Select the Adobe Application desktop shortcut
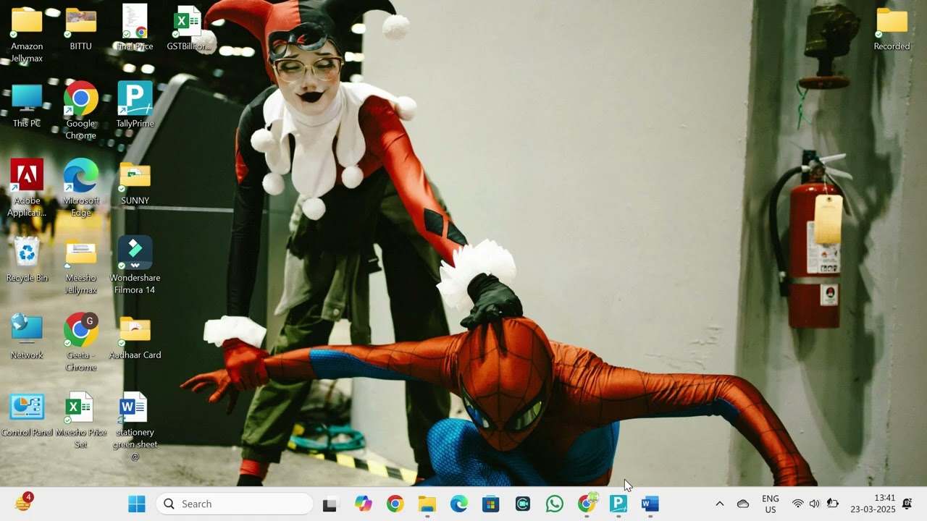Screen dimensions: 927x521 tap(27, 188)
